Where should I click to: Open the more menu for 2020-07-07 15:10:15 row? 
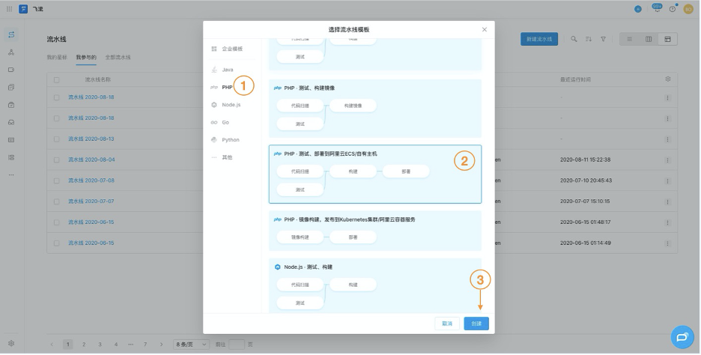(668, 201)
